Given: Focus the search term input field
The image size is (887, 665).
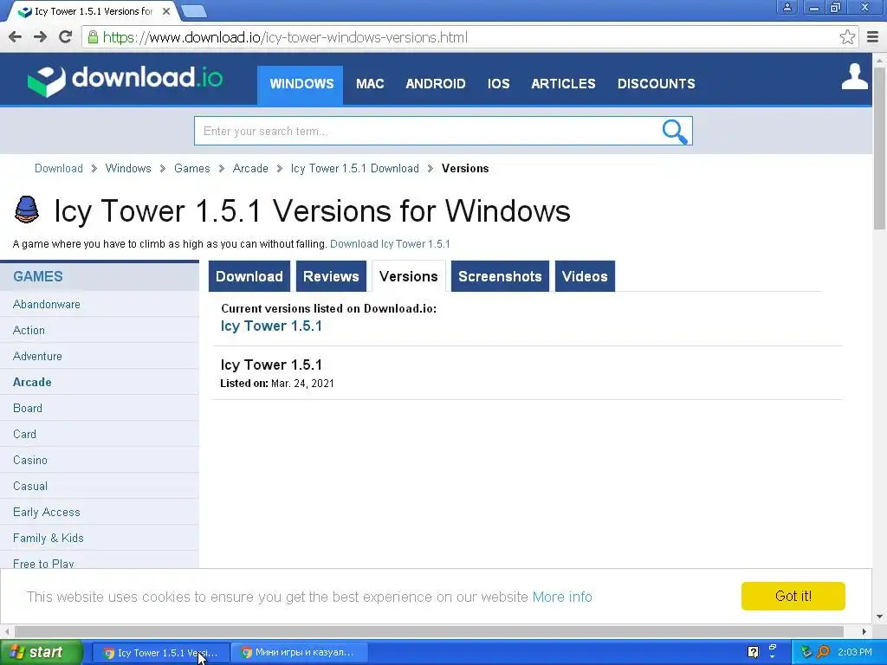Looking at the screenshot, I should coord(427,132).
